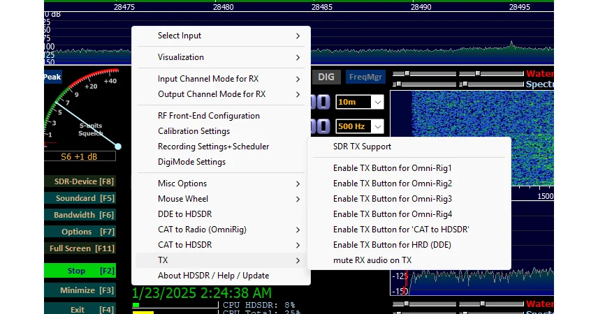
Task: Expand arrow next to Misc Options
Action: (298, 184)
